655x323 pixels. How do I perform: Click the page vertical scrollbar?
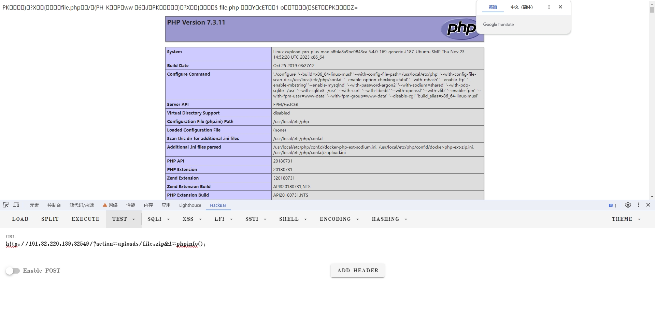pos(652,102)
